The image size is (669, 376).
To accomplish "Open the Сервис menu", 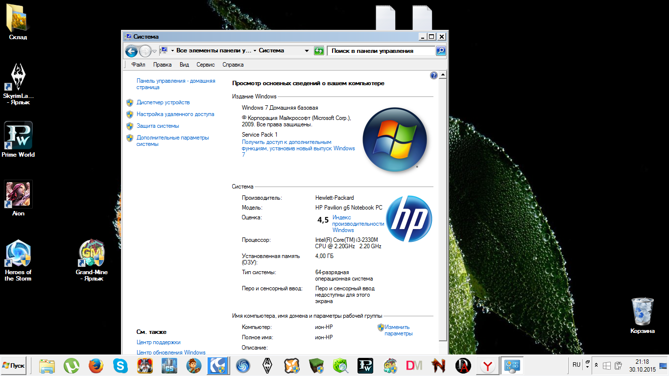I will pos(206,65).
